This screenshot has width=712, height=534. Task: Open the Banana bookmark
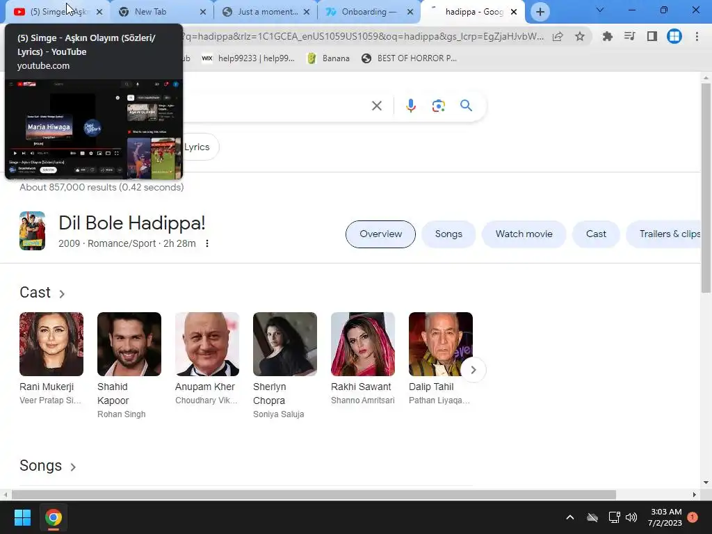(328, 58)
